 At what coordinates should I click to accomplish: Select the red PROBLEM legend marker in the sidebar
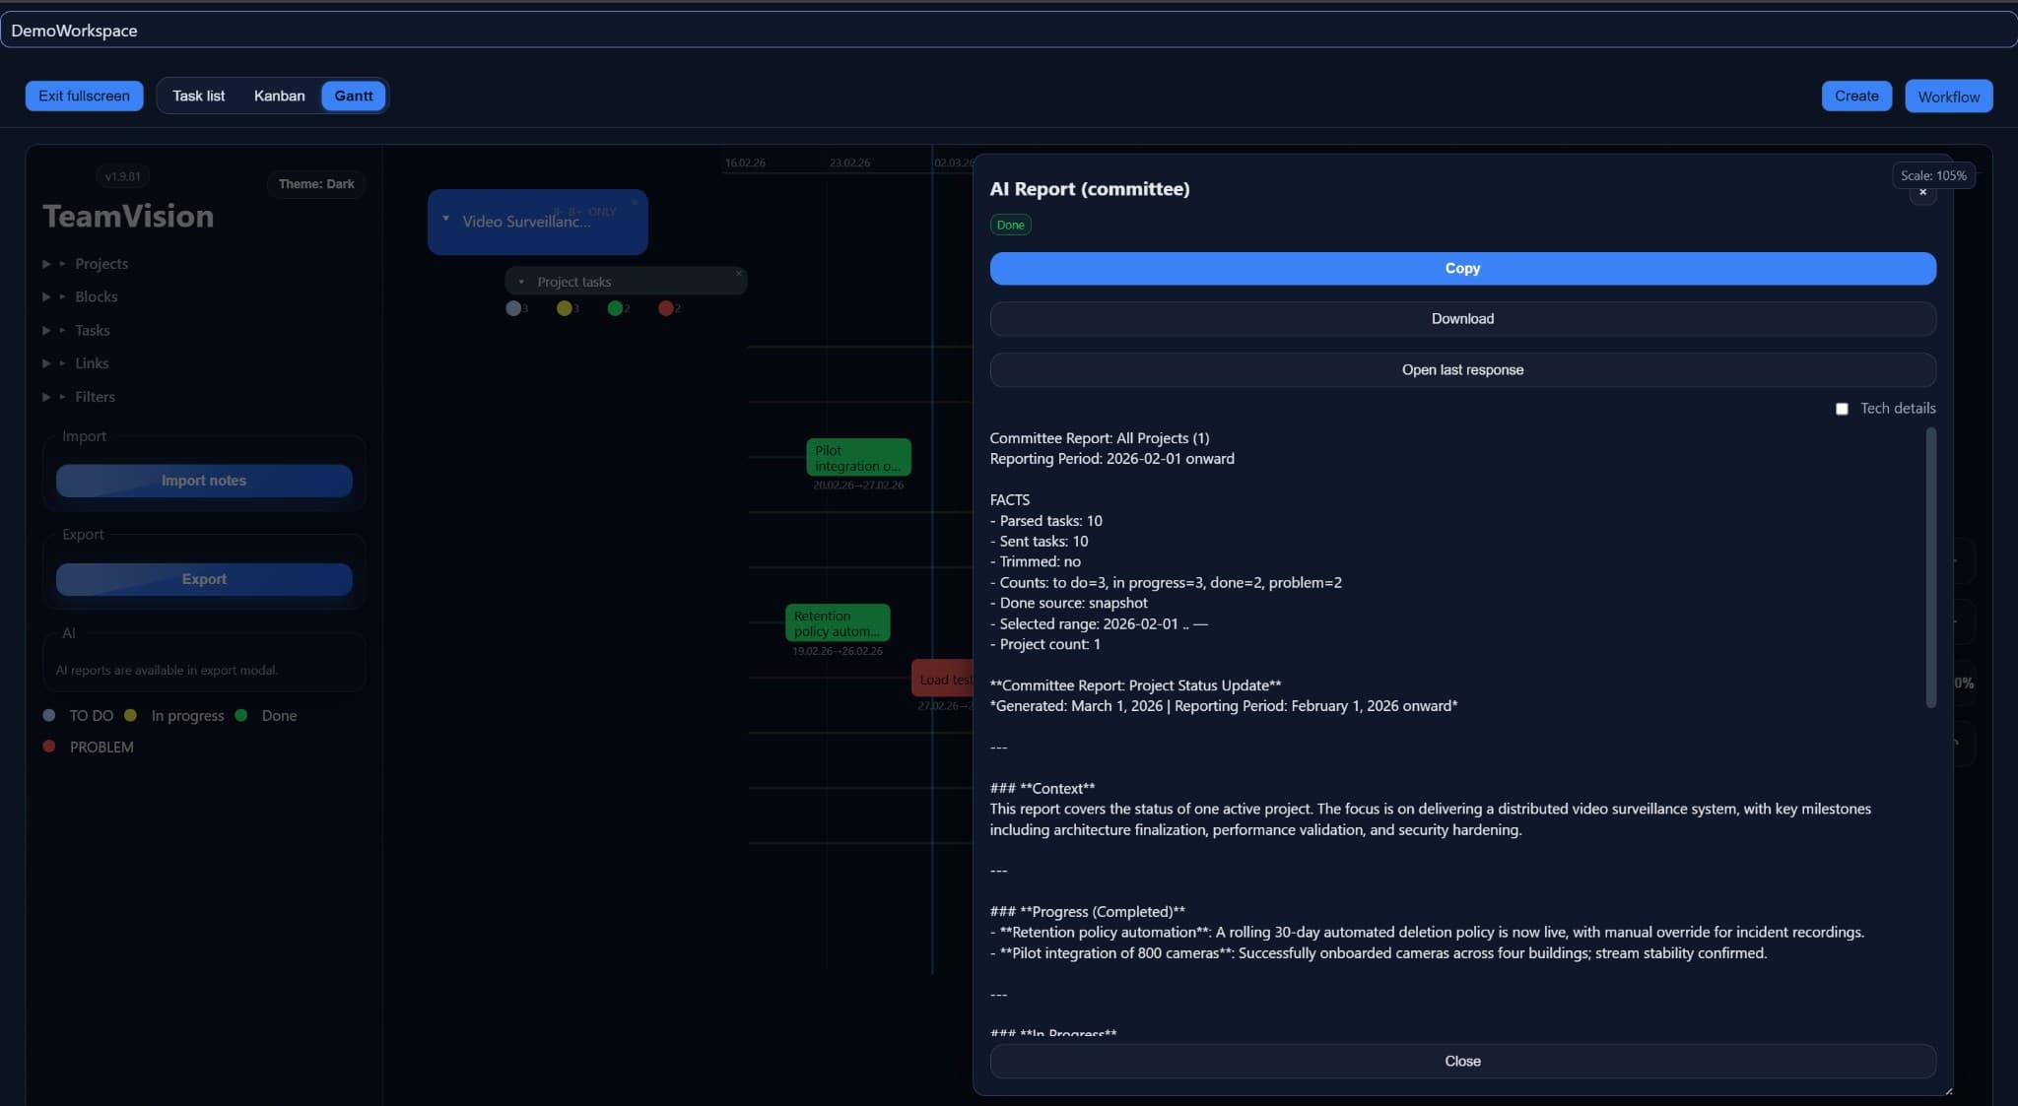(48, 747)
